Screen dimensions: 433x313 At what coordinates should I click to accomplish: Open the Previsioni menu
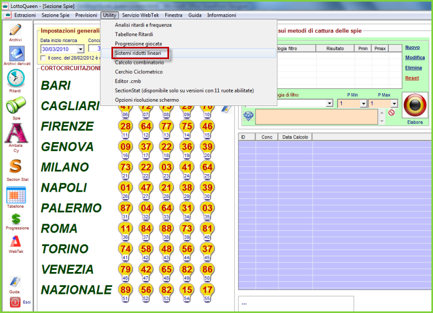[x=86, y=15]
